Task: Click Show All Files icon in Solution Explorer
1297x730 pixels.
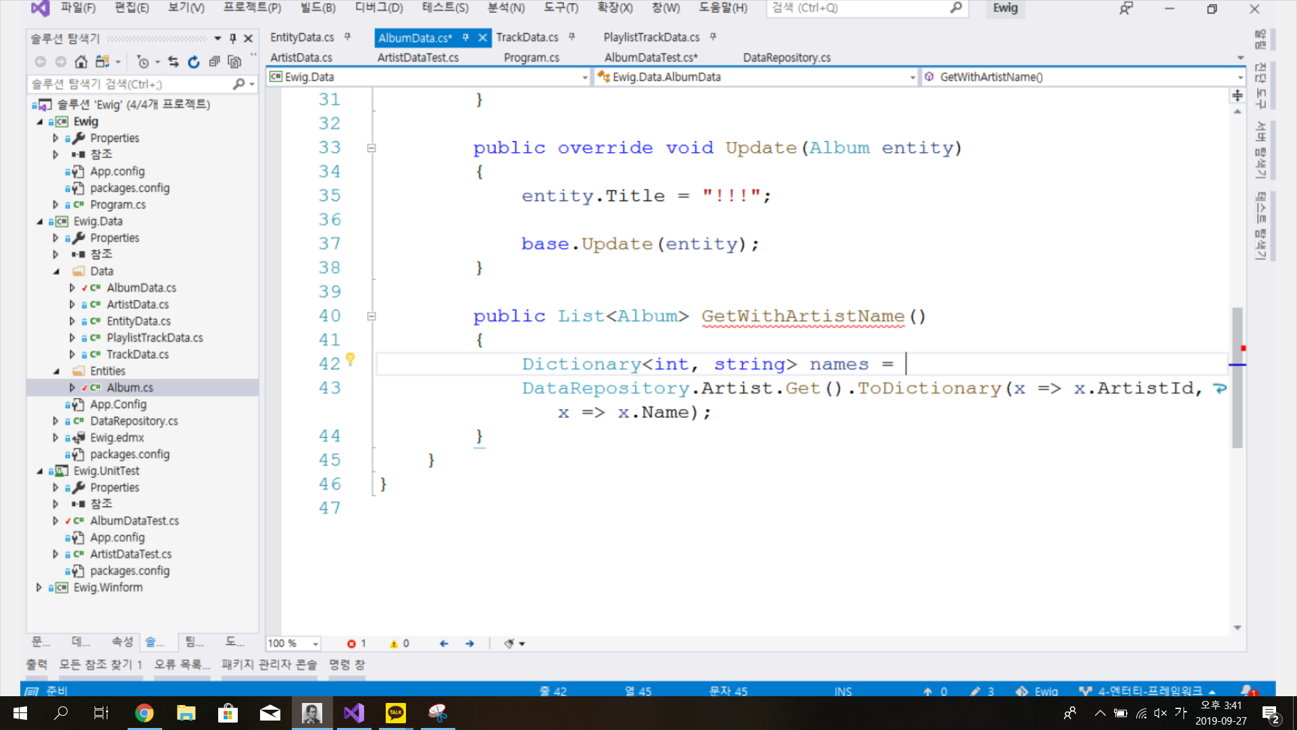Action: pyautogui.click(x=234, y=62)
